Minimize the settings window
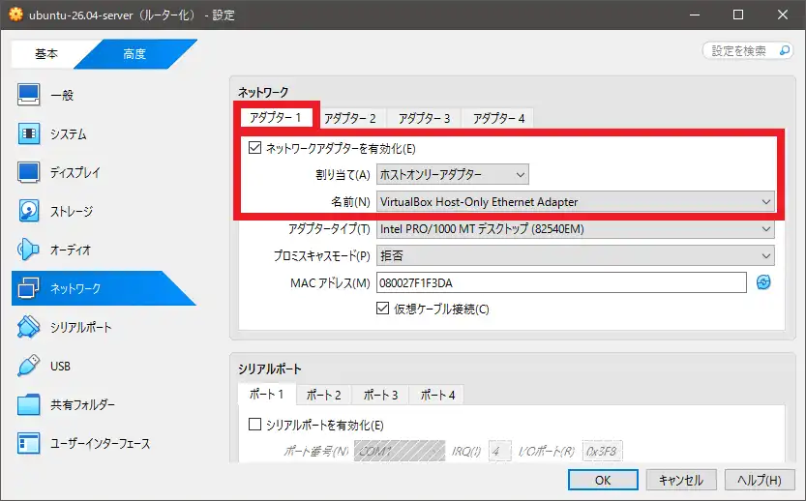The image size is (806, 501). [x=695, y=15]
